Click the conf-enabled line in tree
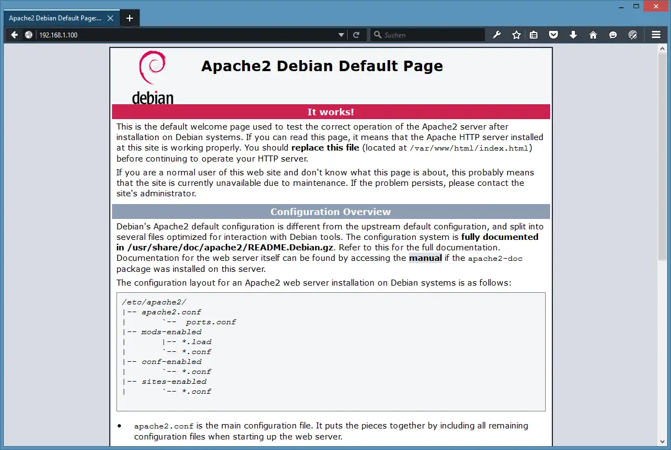Image resolution: width=671 pixels, height=450 pixels. click(x=172, y=362)
